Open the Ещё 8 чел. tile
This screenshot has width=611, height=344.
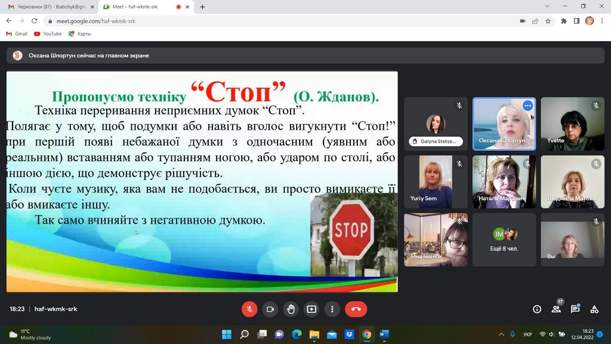click(504, 240)
